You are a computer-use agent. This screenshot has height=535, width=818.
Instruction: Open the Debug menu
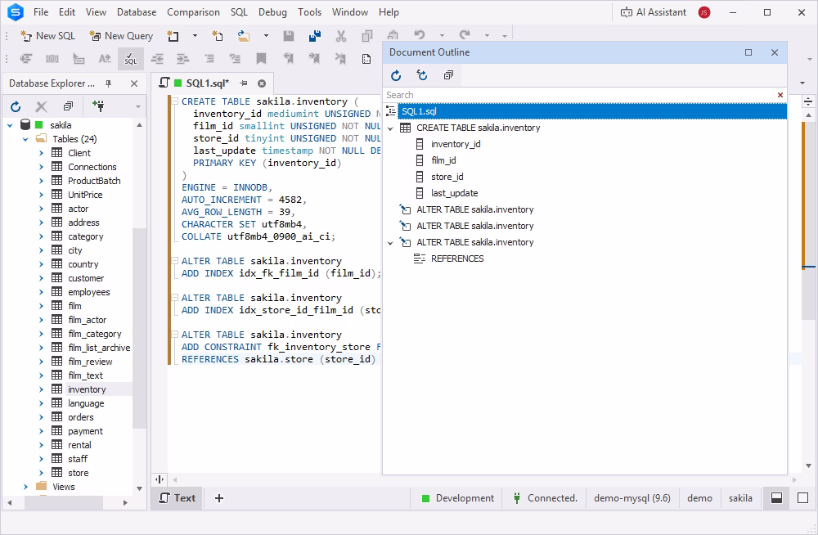(272, 12)
